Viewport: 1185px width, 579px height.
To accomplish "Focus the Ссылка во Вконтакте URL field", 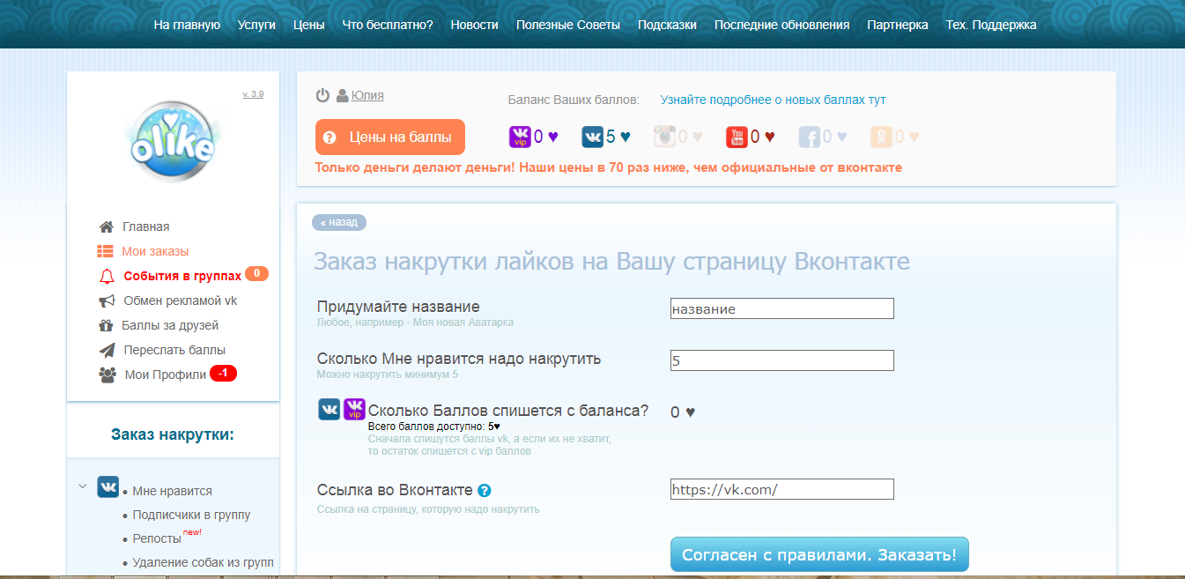I will tap(781, 489).
